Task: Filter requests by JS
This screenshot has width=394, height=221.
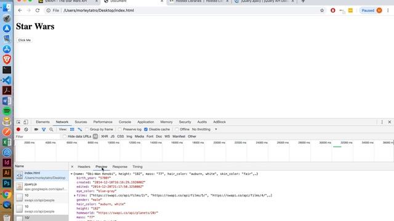Action: 112,136
